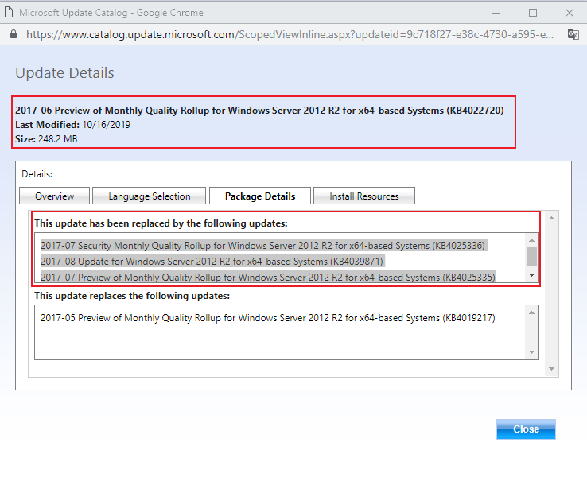Viewport: 587px width, 493px height.
Task: Minimize the Chrome window
Action: [x=496, y=13]
